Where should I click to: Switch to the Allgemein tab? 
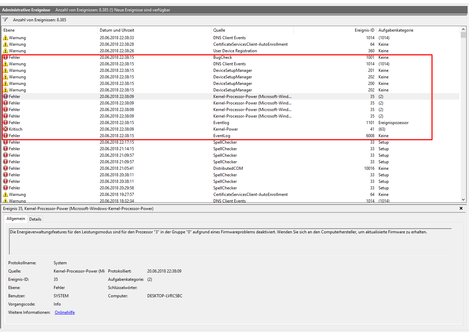click(x=16, y=219)
